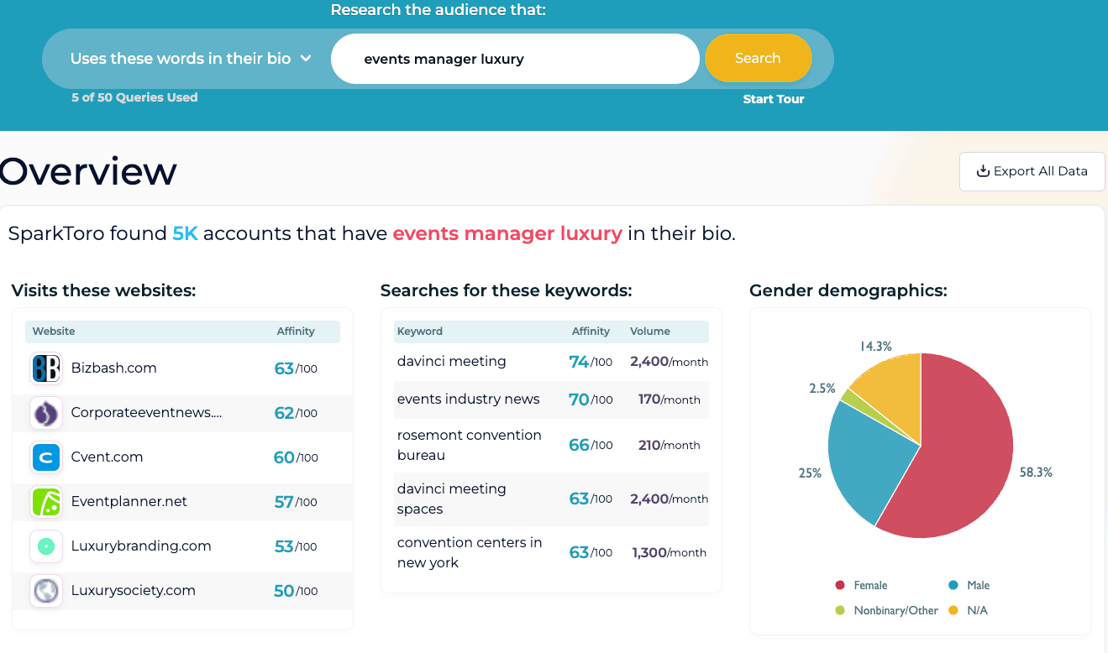The width and height of the screenshot is (1108, 653).
Task: Click Bizbash affinity score 63/100
Action: coord(296,368)
